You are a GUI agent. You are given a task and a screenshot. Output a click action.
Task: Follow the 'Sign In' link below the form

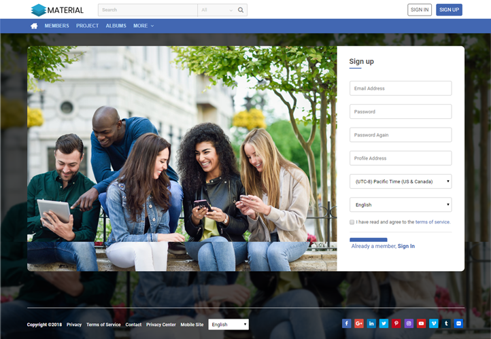pos(406,246)
